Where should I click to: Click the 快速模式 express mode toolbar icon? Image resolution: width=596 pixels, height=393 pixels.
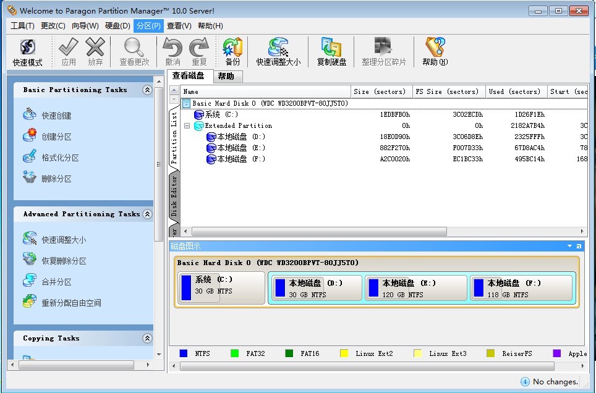[27, 52]
